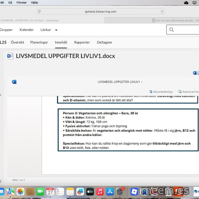Click the Hjälpmedelsläge button
Screen dimensions: 199x199
(x=161, y=92)
